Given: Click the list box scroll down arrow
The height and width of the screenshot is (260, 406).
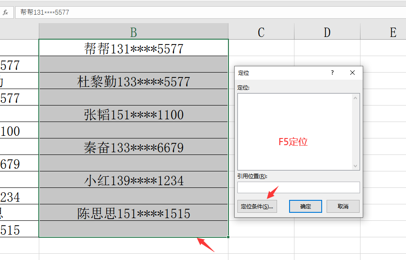Looking at the screenshot, I should (355, 166).
